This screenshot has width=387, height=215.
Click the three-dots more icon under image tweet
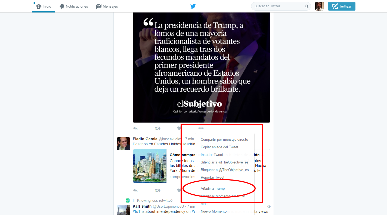201,128
